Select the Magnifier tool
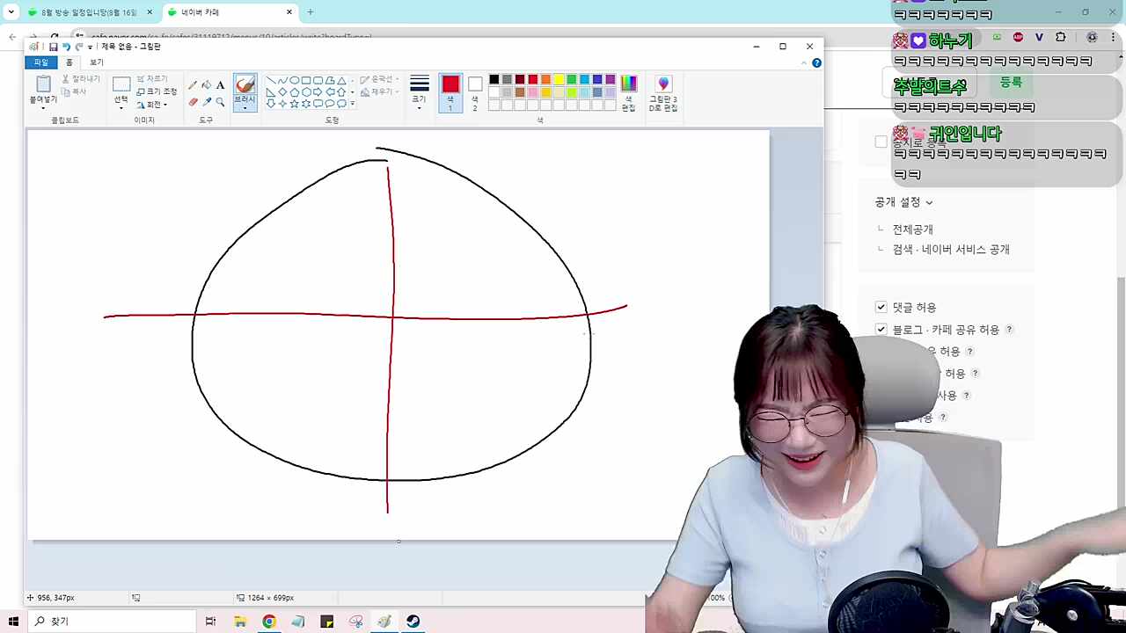The image size is (1126, 633). click(x=220, y=102)
